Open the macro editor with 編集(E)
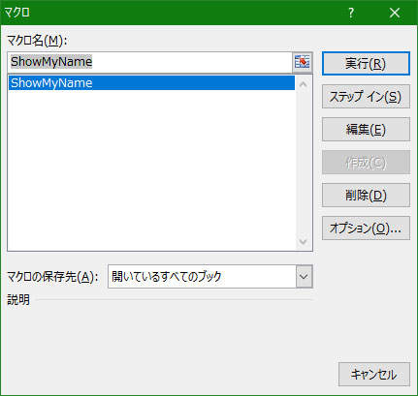This screenshot has height=396, width=418. pyautogui.click(x=366, y=130)
